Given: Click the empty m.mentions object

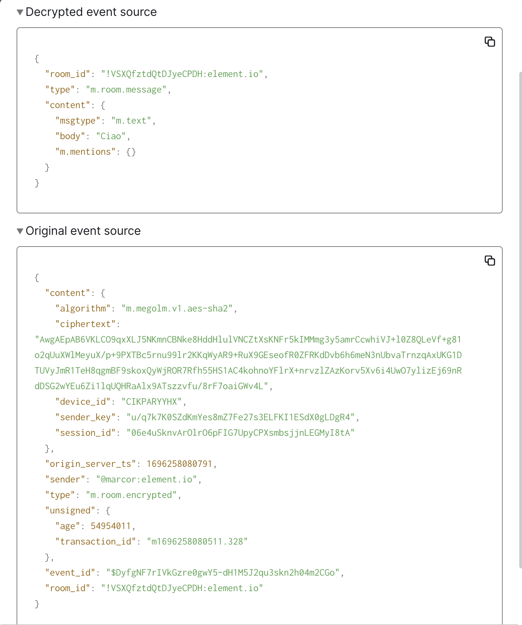Looking at the screenshot, I should [131, 152].
